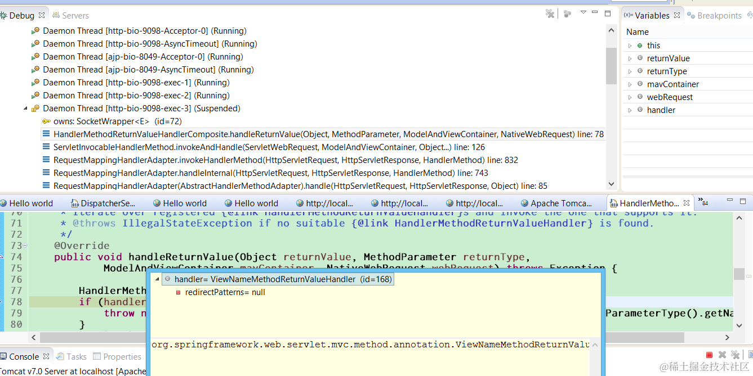Viewport: 753px width, 376px height.
Task: Close the Debug view tab
Action: [42, 15]
